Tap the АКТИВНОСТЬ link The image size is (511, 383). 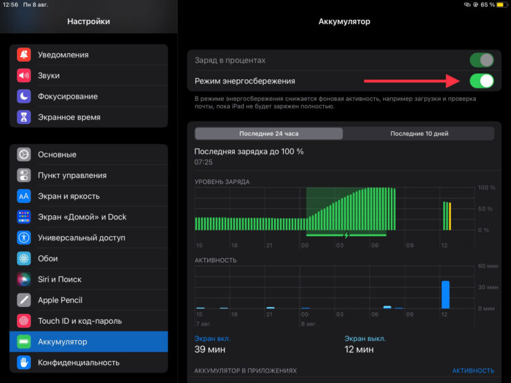(473, 371)
